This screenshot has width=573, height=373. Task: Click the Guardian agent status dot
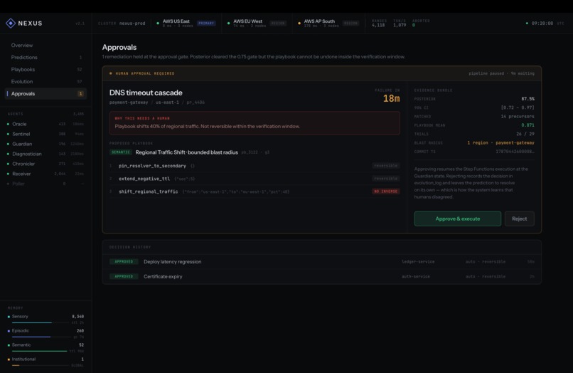(8, 144)
